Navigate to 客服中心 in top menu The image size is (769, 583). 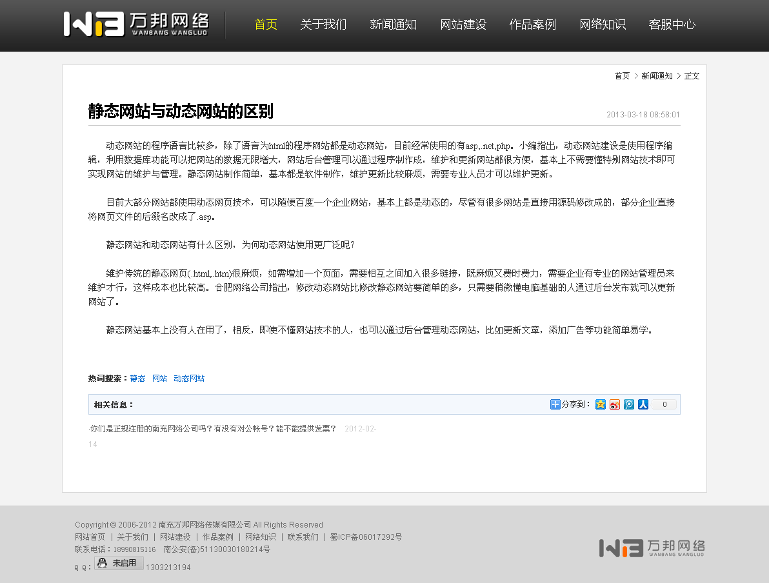click(672, 25)
